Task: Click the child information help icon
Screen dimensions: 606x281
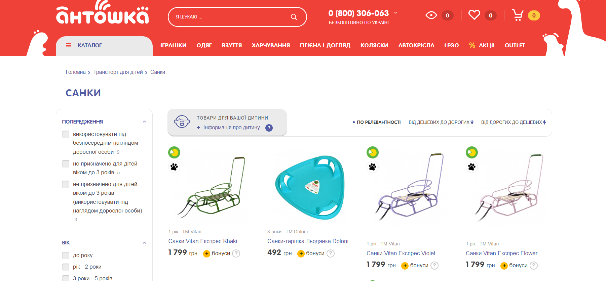Action: [269, 128]
